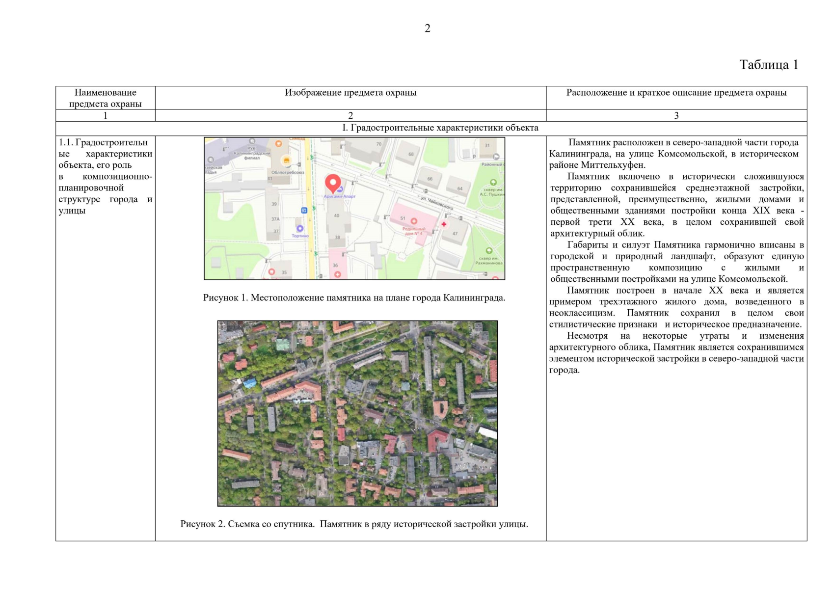Click the hospital icon on building 51
The image size is (833, 589).
point(414,221)
